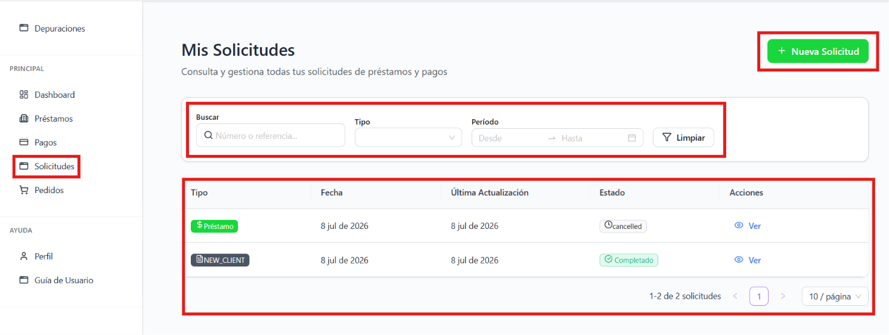
Task: Open Perfil in the sidebar
Action: [36, 256]
